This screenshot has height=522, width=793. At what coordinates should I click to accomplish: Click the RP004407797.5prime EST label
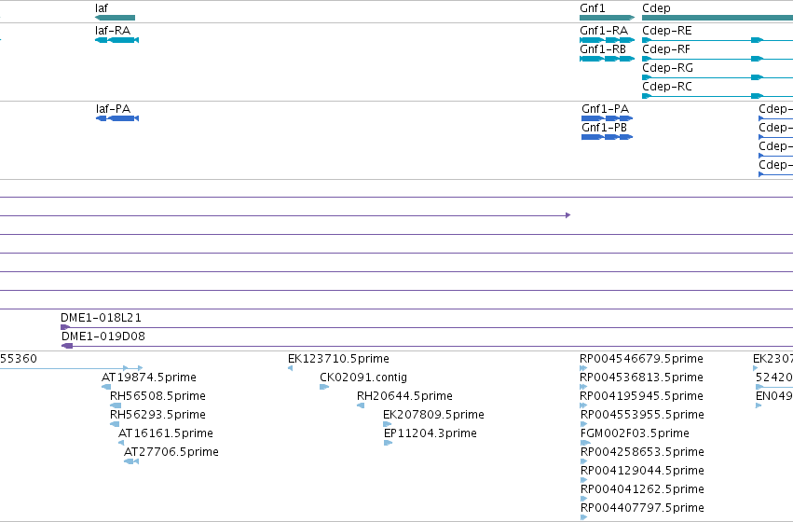[642, 508]
